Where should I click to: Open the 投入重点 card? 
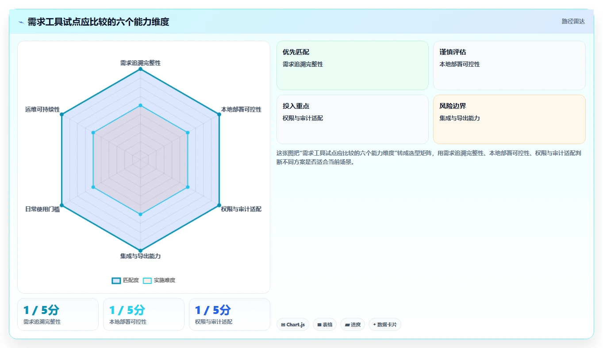pyautogui.click(x=353, y=119)
